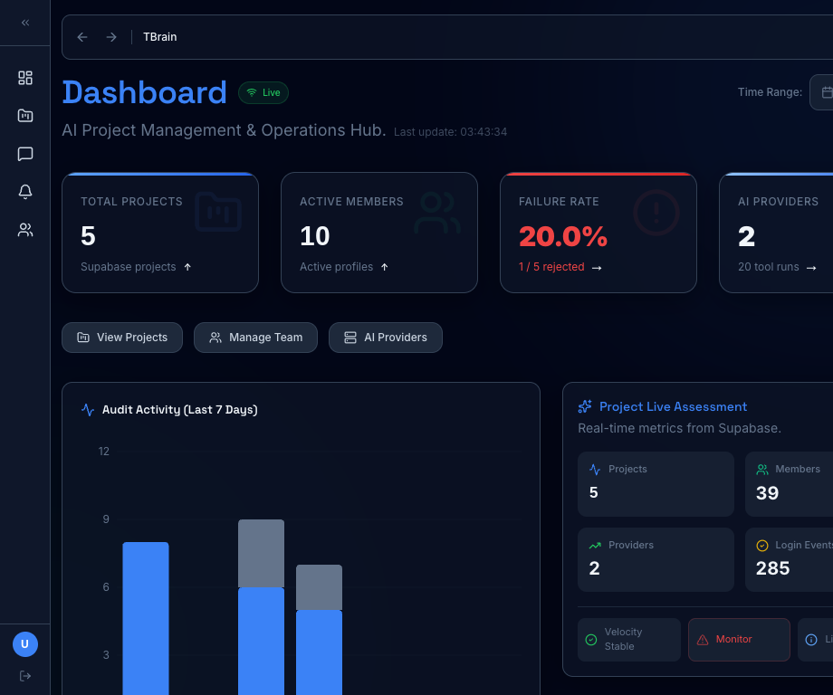Click the user avatar labeled U
This screenshot has height=695, width=833.
coord(25,644)
